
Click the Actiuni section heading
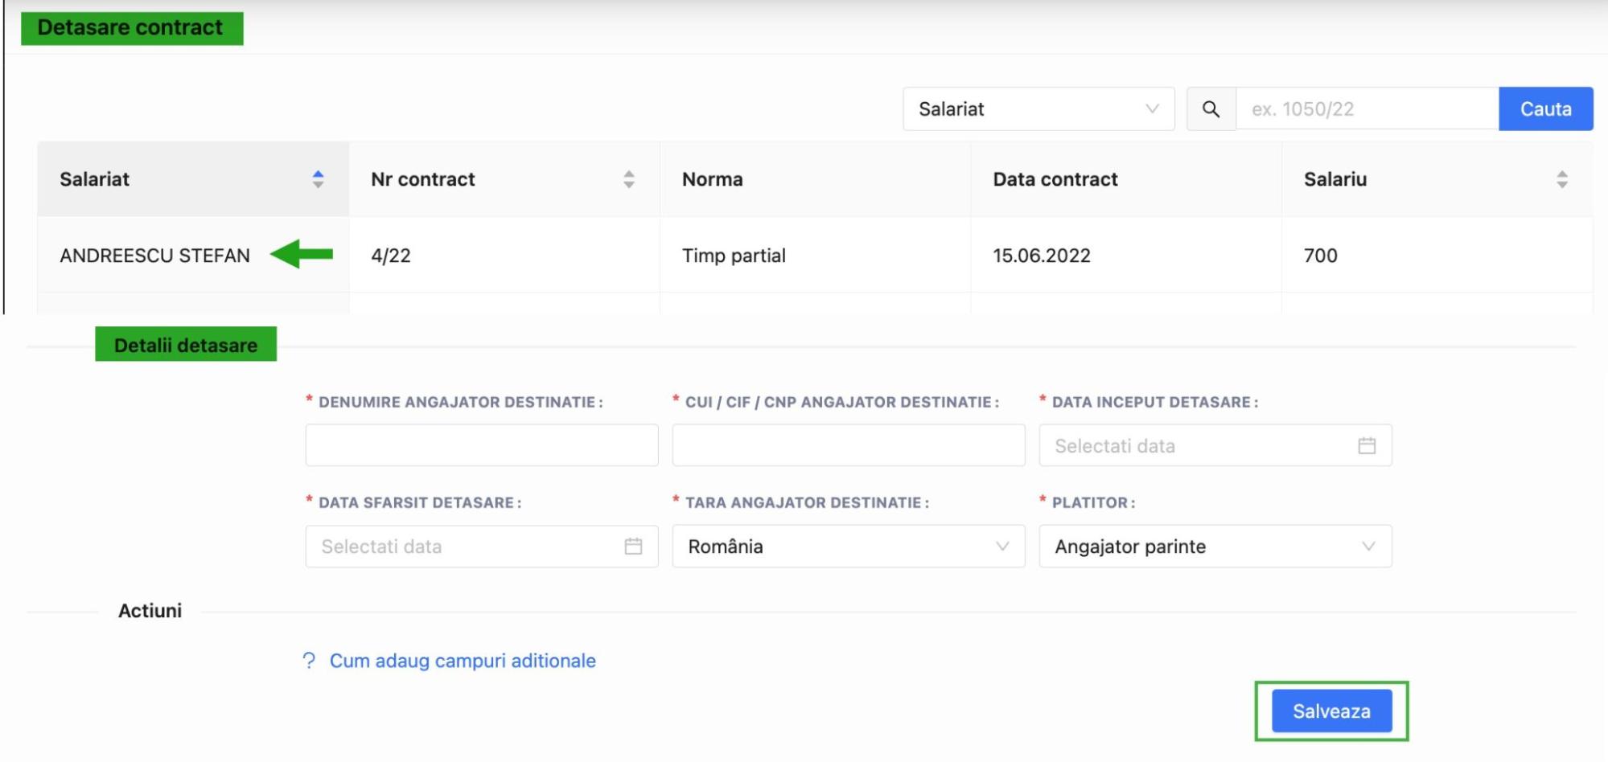pos(150,611)
